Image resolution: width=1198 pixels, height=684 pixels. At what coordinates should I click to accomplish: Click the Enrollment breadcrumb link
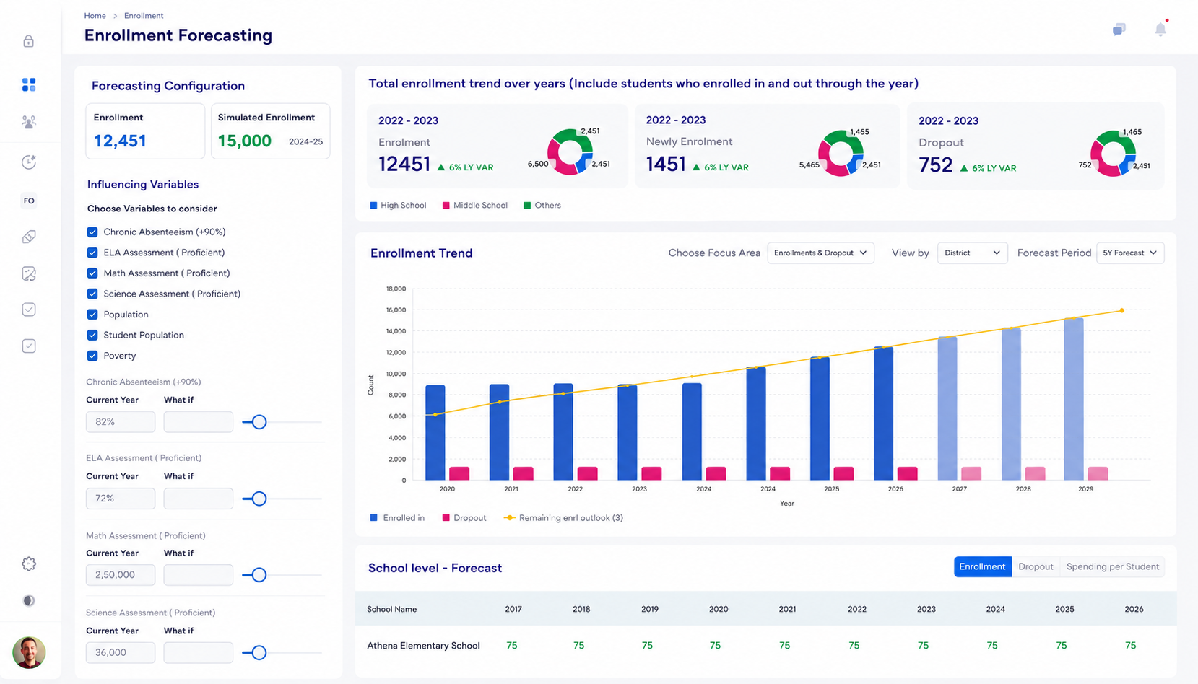144,16
